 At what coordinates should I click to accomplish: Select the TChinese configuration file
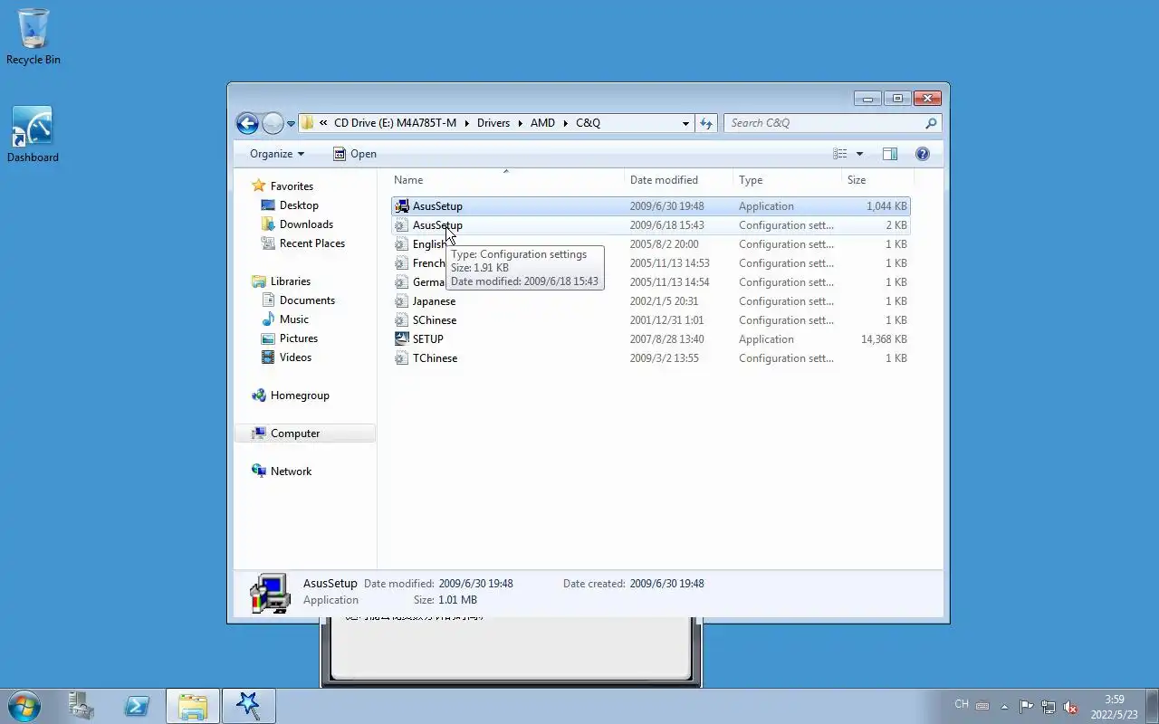[x=650, y=358]
